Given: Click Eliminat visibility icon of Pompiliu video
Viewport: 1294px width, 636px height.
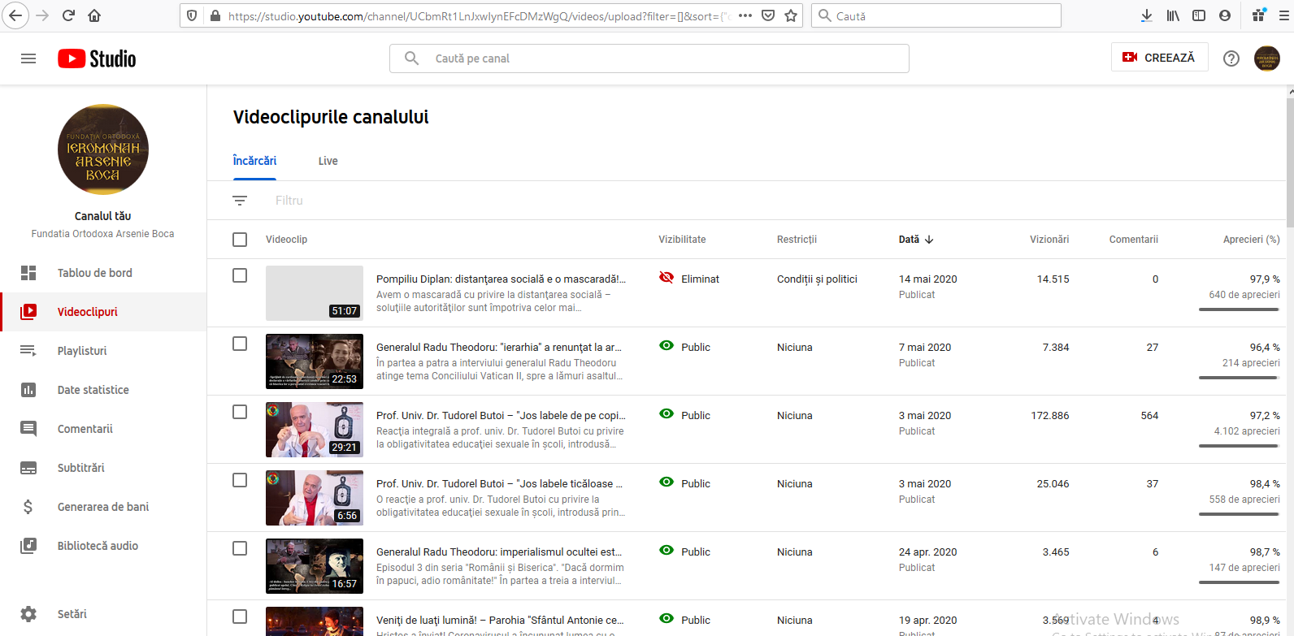Looking at the screenshot, I should click(x=667, y=278).
